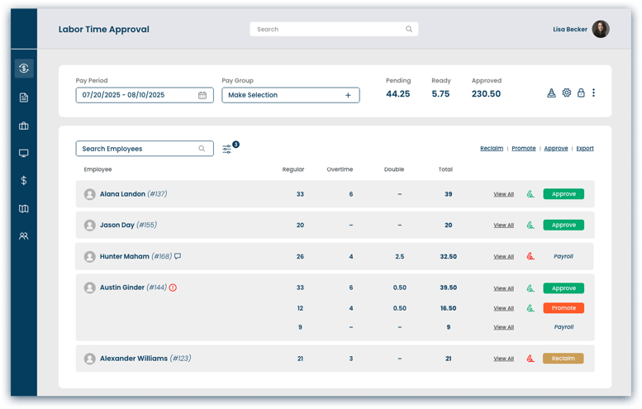Open settings gear next to Approved total
Viewport: 642px width, 409px height.
[x=567, y=93]
